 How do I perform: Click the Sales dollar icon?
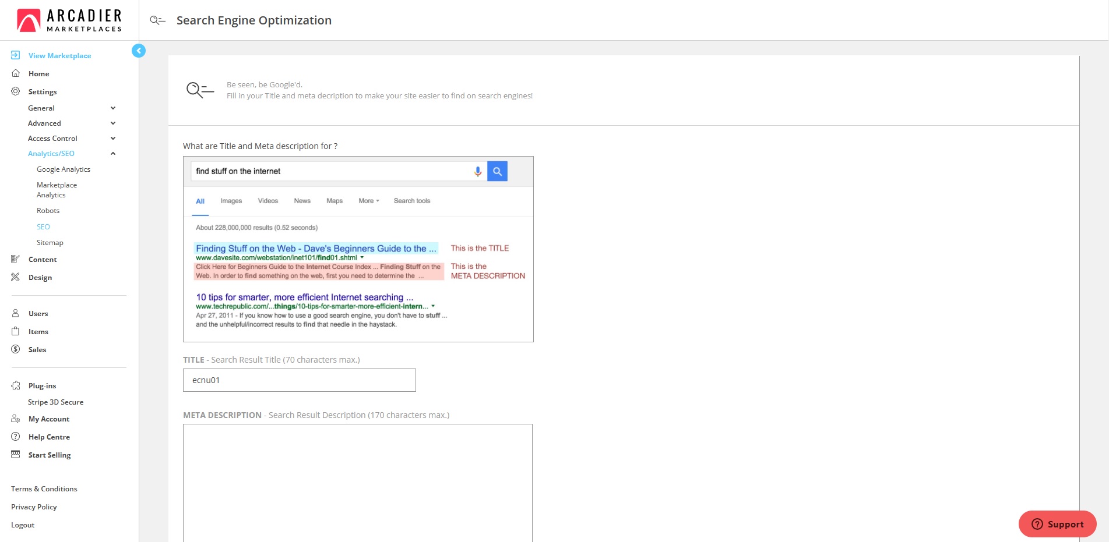click(16, 349)
